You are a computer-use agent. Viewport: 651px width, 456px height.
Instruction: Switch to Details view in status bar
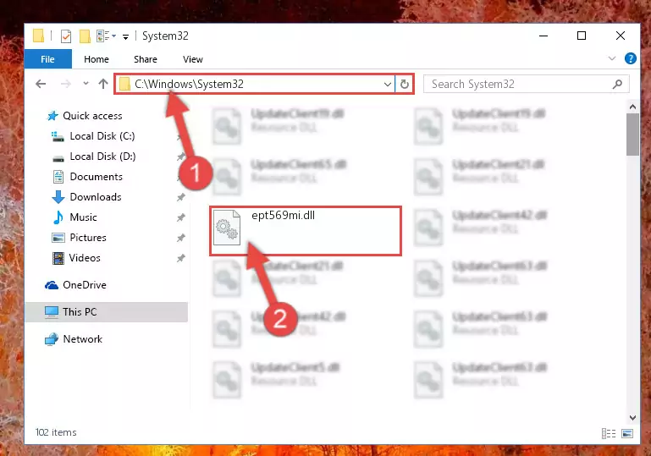(609, 434)
